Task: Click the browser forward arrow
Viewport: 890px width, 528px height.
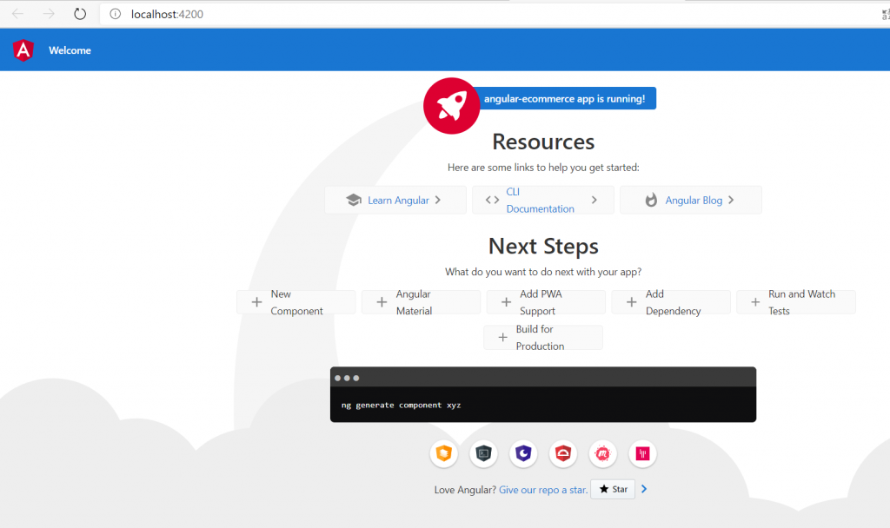Action: [49, 14]
